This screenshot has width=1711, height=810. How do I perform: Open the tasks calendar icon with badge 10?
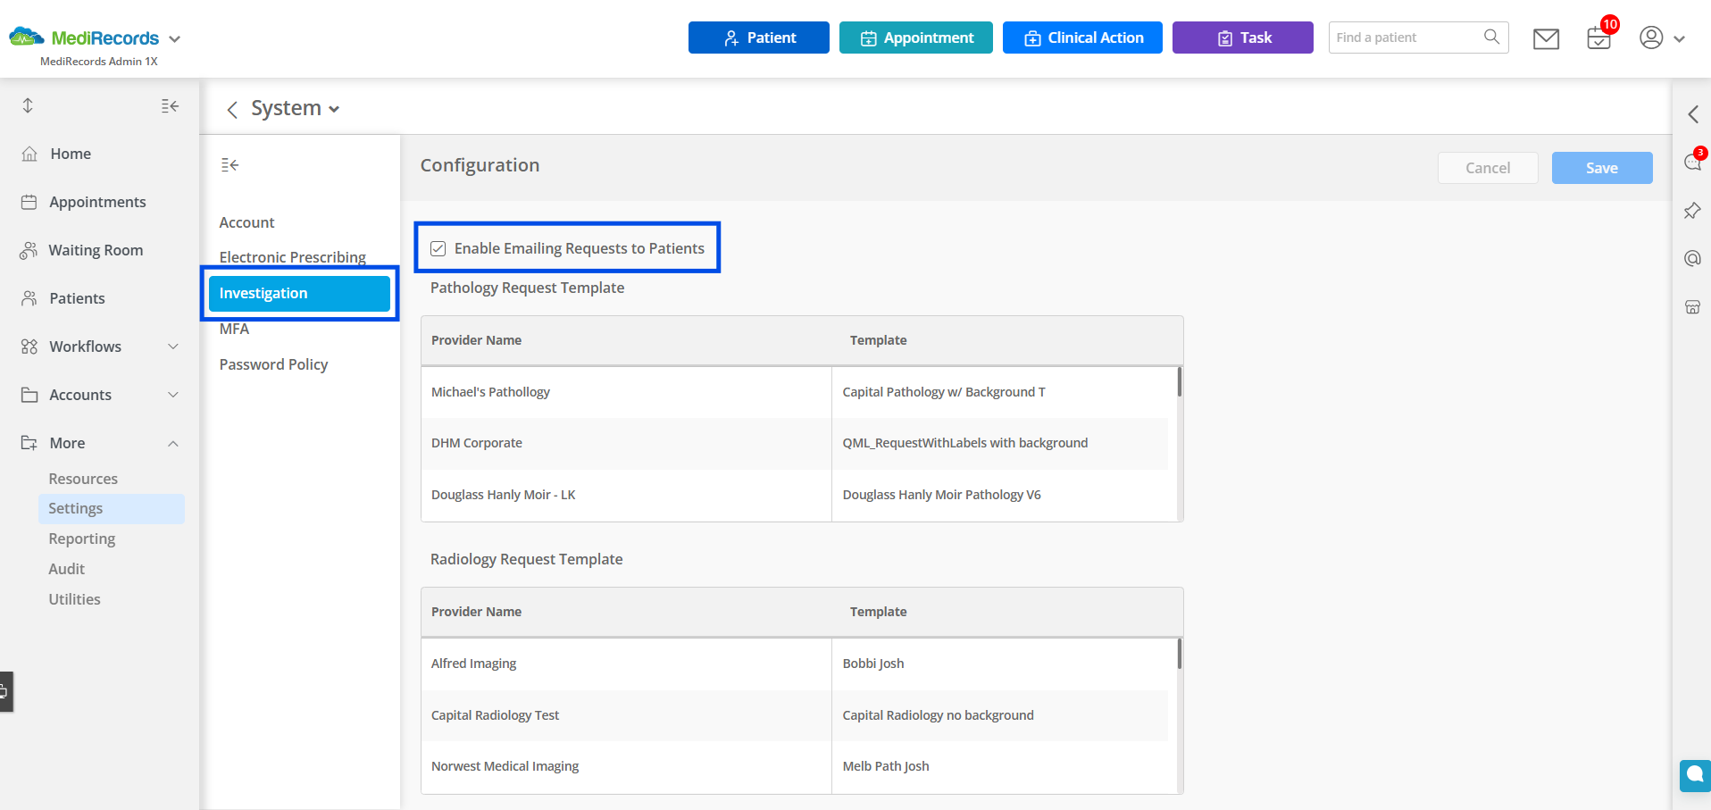point(1598,38)
